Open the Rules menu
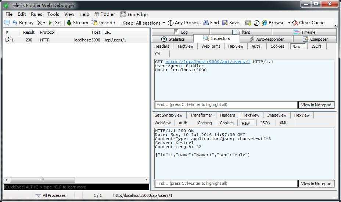 click(x=36, y=14)
